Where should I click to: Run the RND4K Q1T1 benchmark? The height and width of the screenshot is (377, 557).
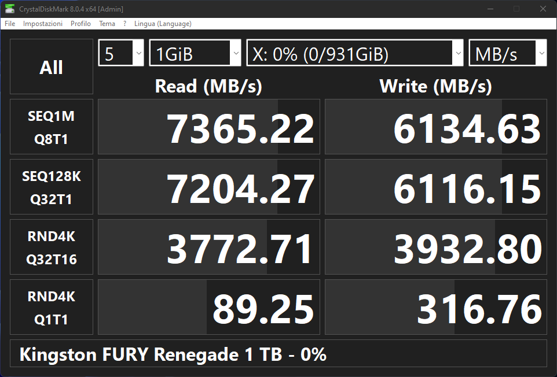click(x=52, y=307)
